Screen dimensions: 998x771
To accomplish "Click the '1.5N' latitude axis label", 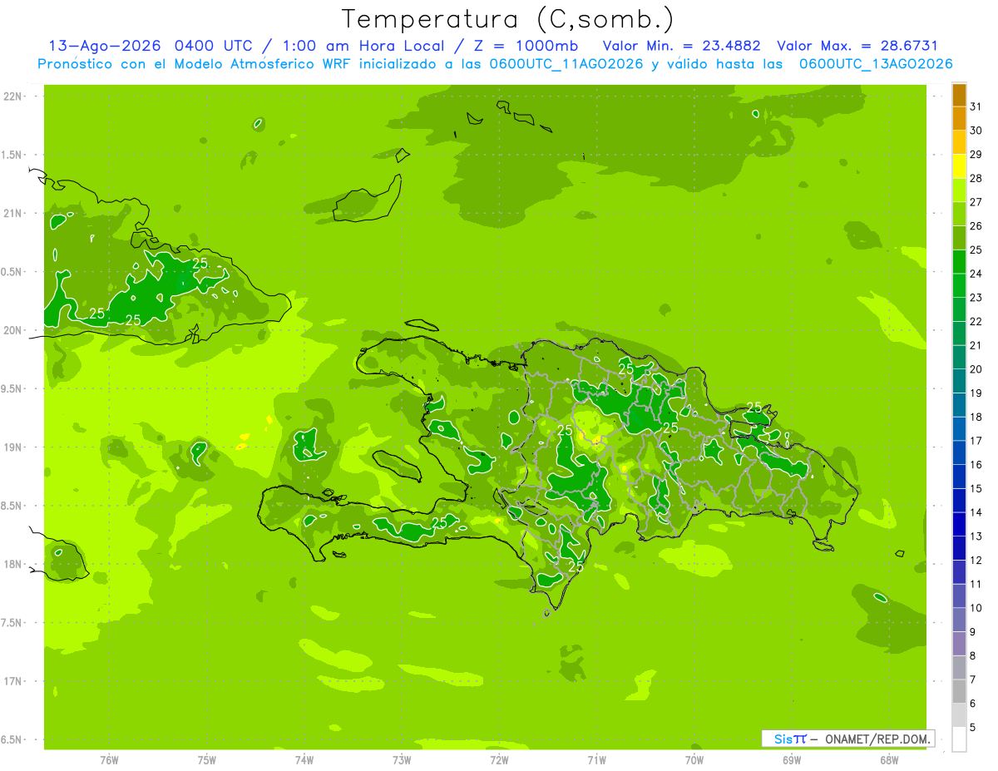I will click(12, 155).
